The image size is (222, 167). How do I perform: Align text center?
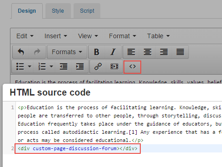148,52
